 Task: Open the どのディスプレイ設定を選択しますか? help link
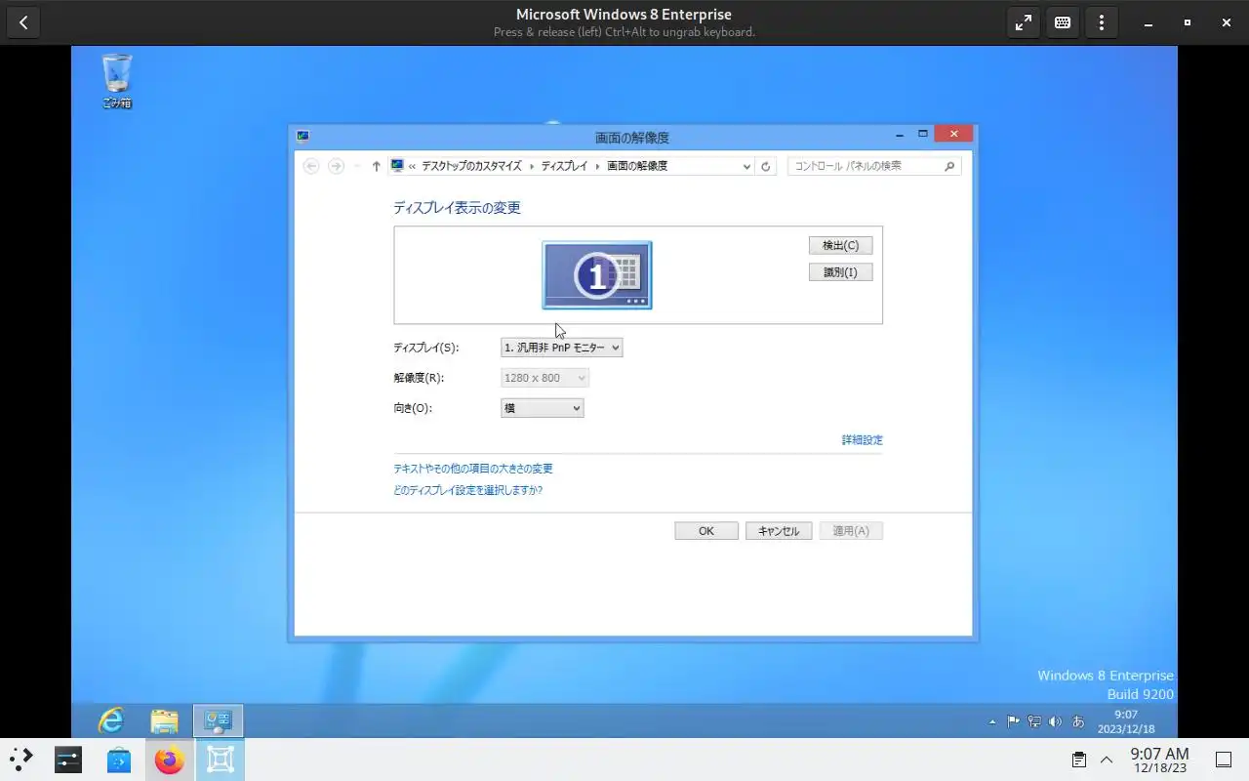[x=467, y=490]
